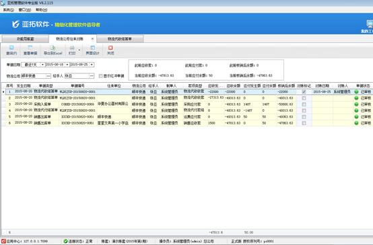Export the table with 导出到Excel icon
This screenshot has height=245, width=373.
[53, 48]
